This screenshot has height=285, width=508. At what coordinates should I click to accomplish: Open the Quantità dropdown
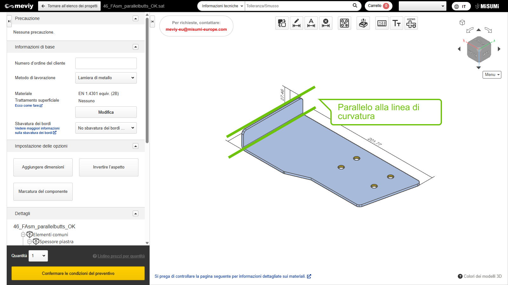[38, 256]
